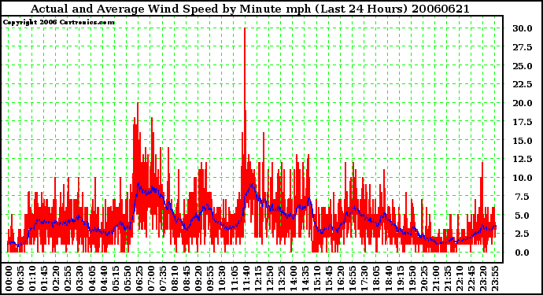Click the 09:55 time label
The width and height of the screenshot is (543, 295).
210,278
